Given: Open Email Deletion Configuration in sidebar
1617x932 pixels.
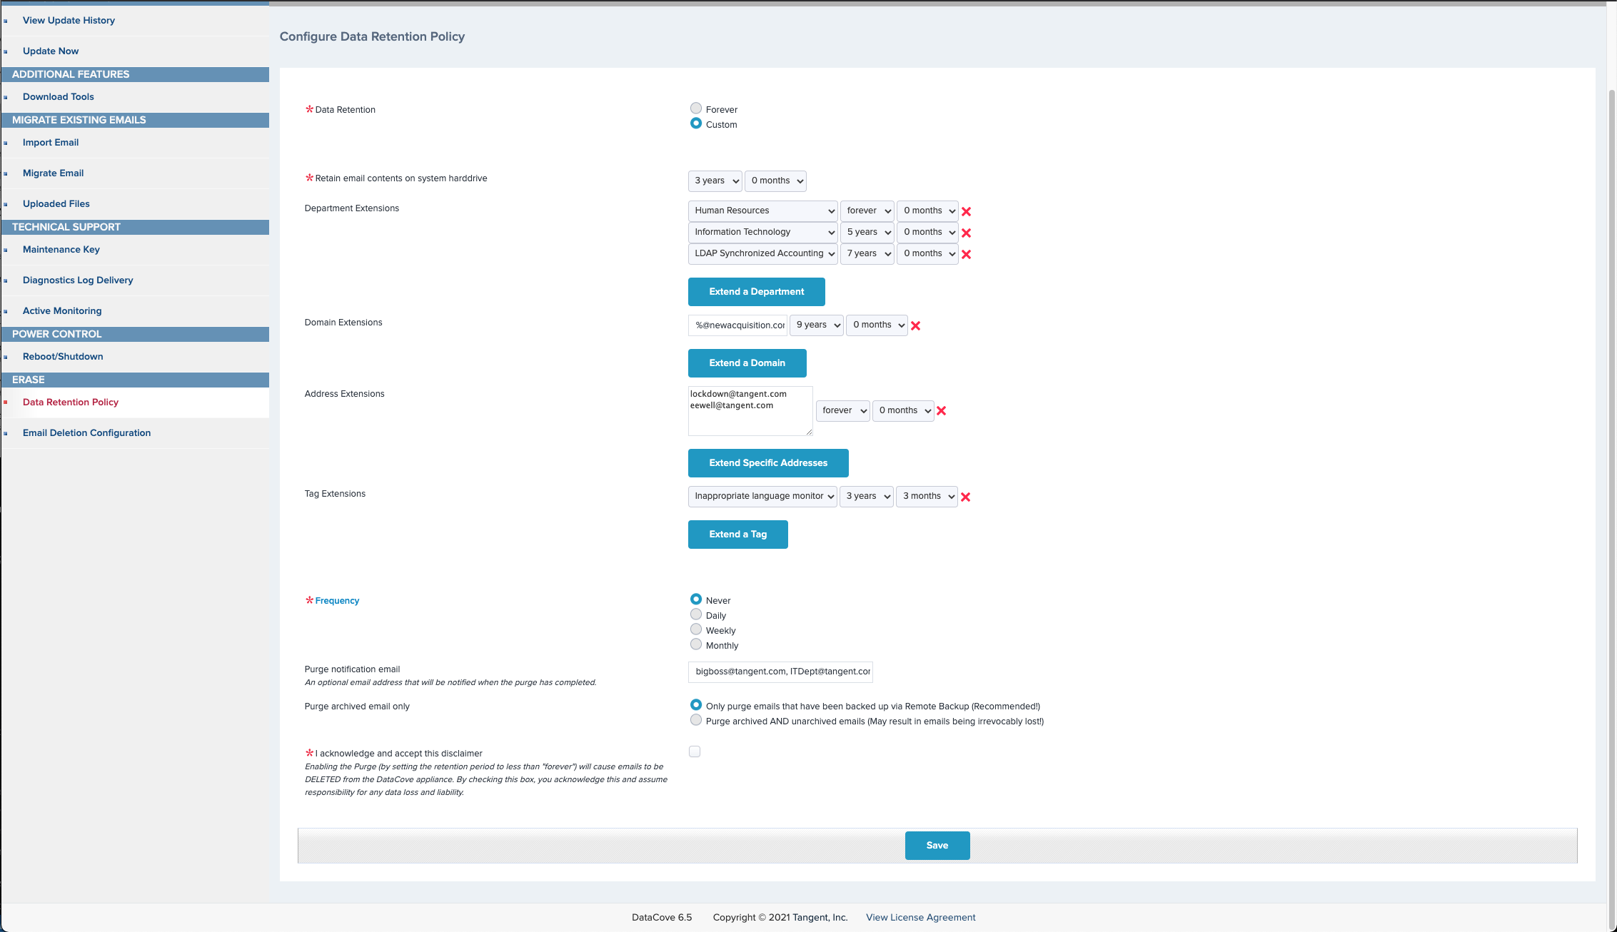Looking at the screenshot, I should pos(86,432).
